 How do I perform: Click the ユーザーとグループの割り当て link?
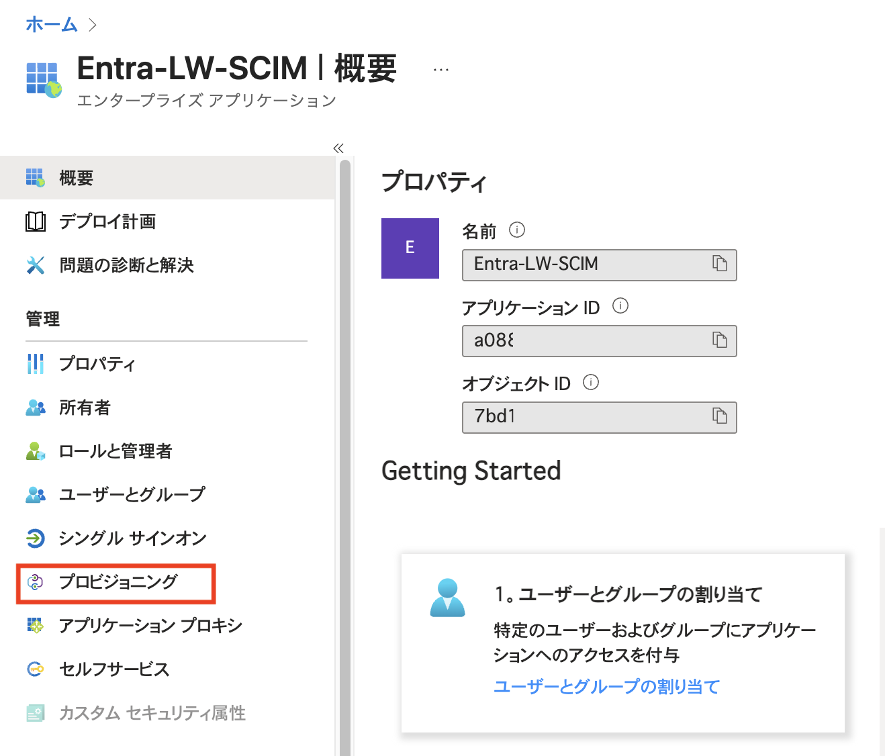[606, 687]
